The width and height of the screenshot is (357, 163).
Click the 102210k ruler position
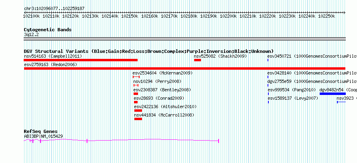[248, 16]
